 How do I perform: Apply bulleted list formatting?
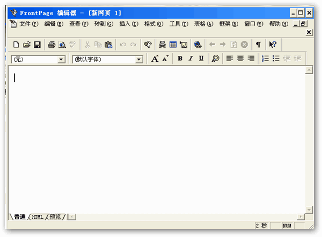276,59
